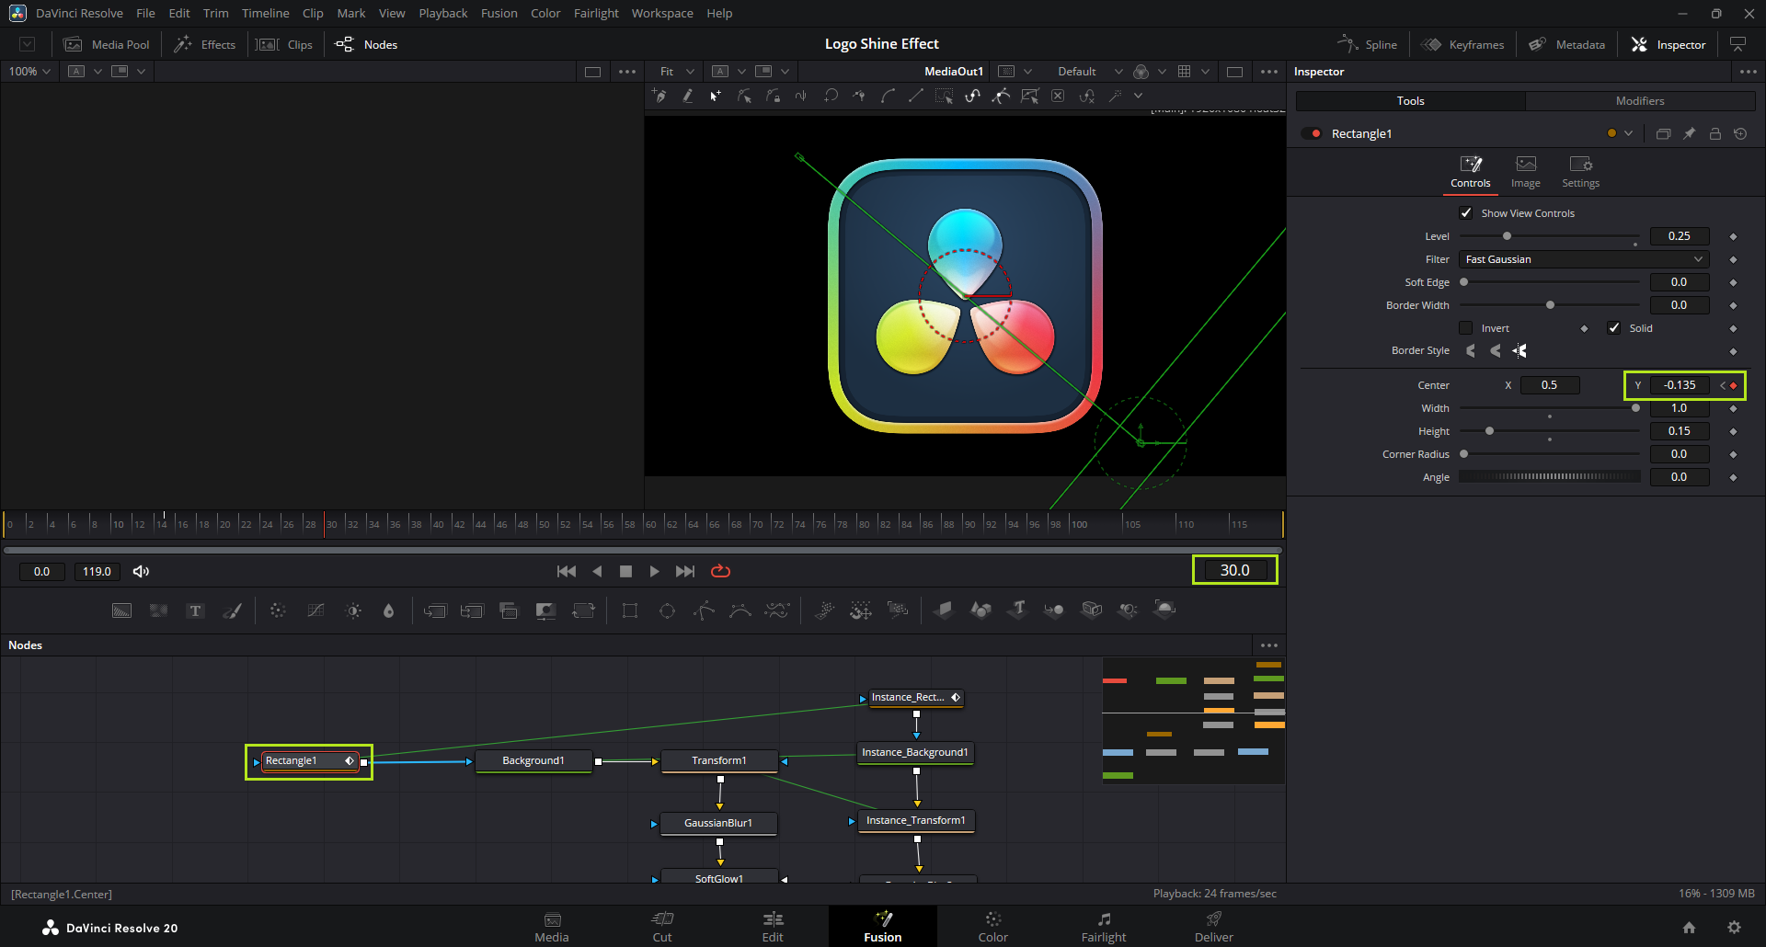Toggle the Solid checkbox
Viewport: 1766px width, 947px height.
pos(1614,328)
